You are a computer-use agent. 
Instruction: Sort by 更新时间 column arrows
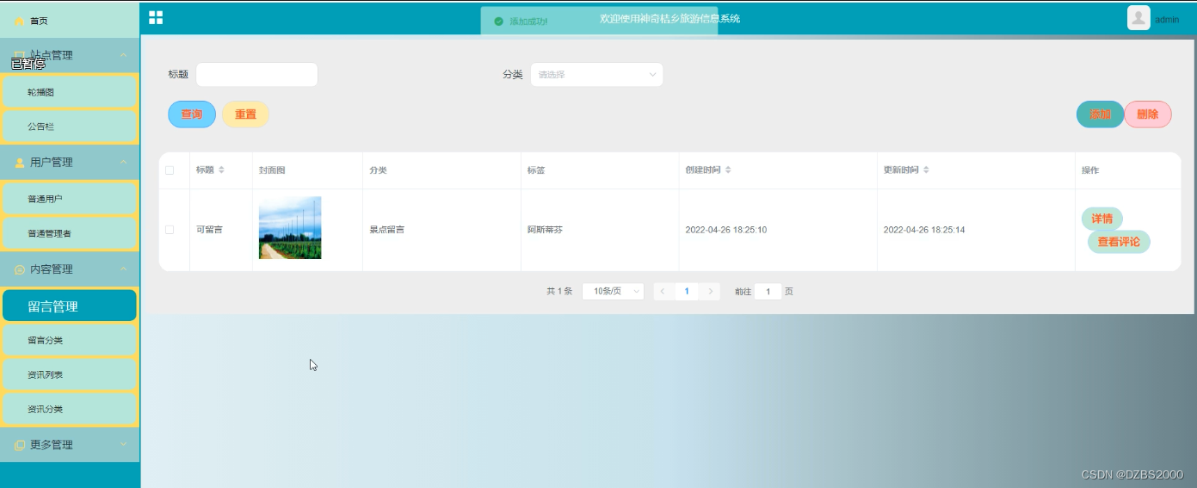click(x=926, y=170)
